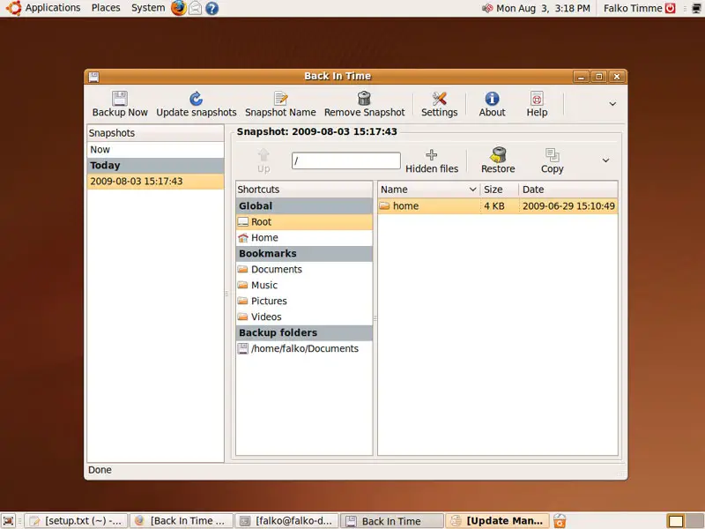Click the Show Desktop icon in the taskbar

tap(9, 521)
